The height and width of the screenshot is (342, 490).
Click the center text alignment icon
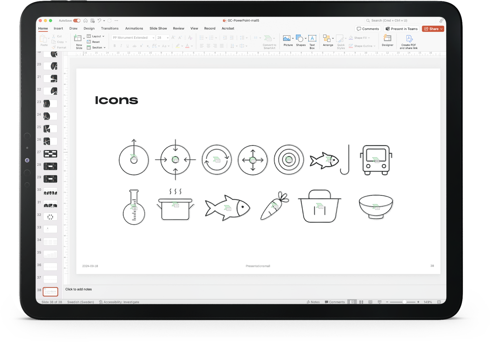click(x=208, y=46)
